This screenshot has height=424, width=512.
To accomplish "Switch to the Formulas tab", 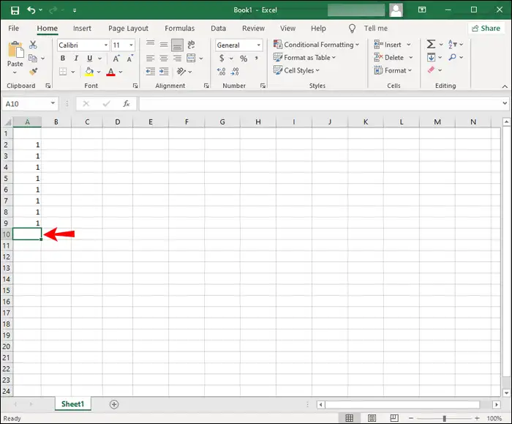I will coord(180,29).
